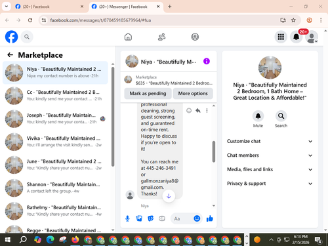Bookmark this page with the star icon

click(293, 20)
